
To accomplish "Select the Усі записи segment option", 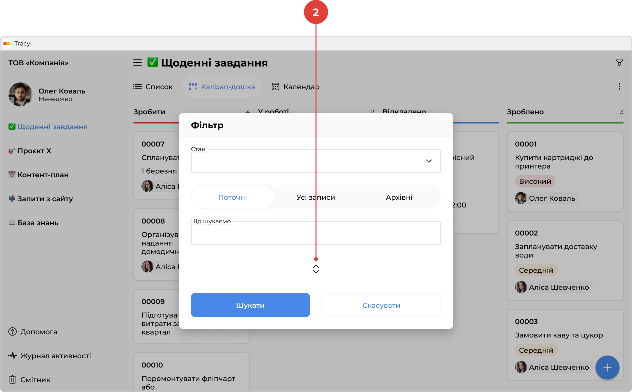I will 315,197.
